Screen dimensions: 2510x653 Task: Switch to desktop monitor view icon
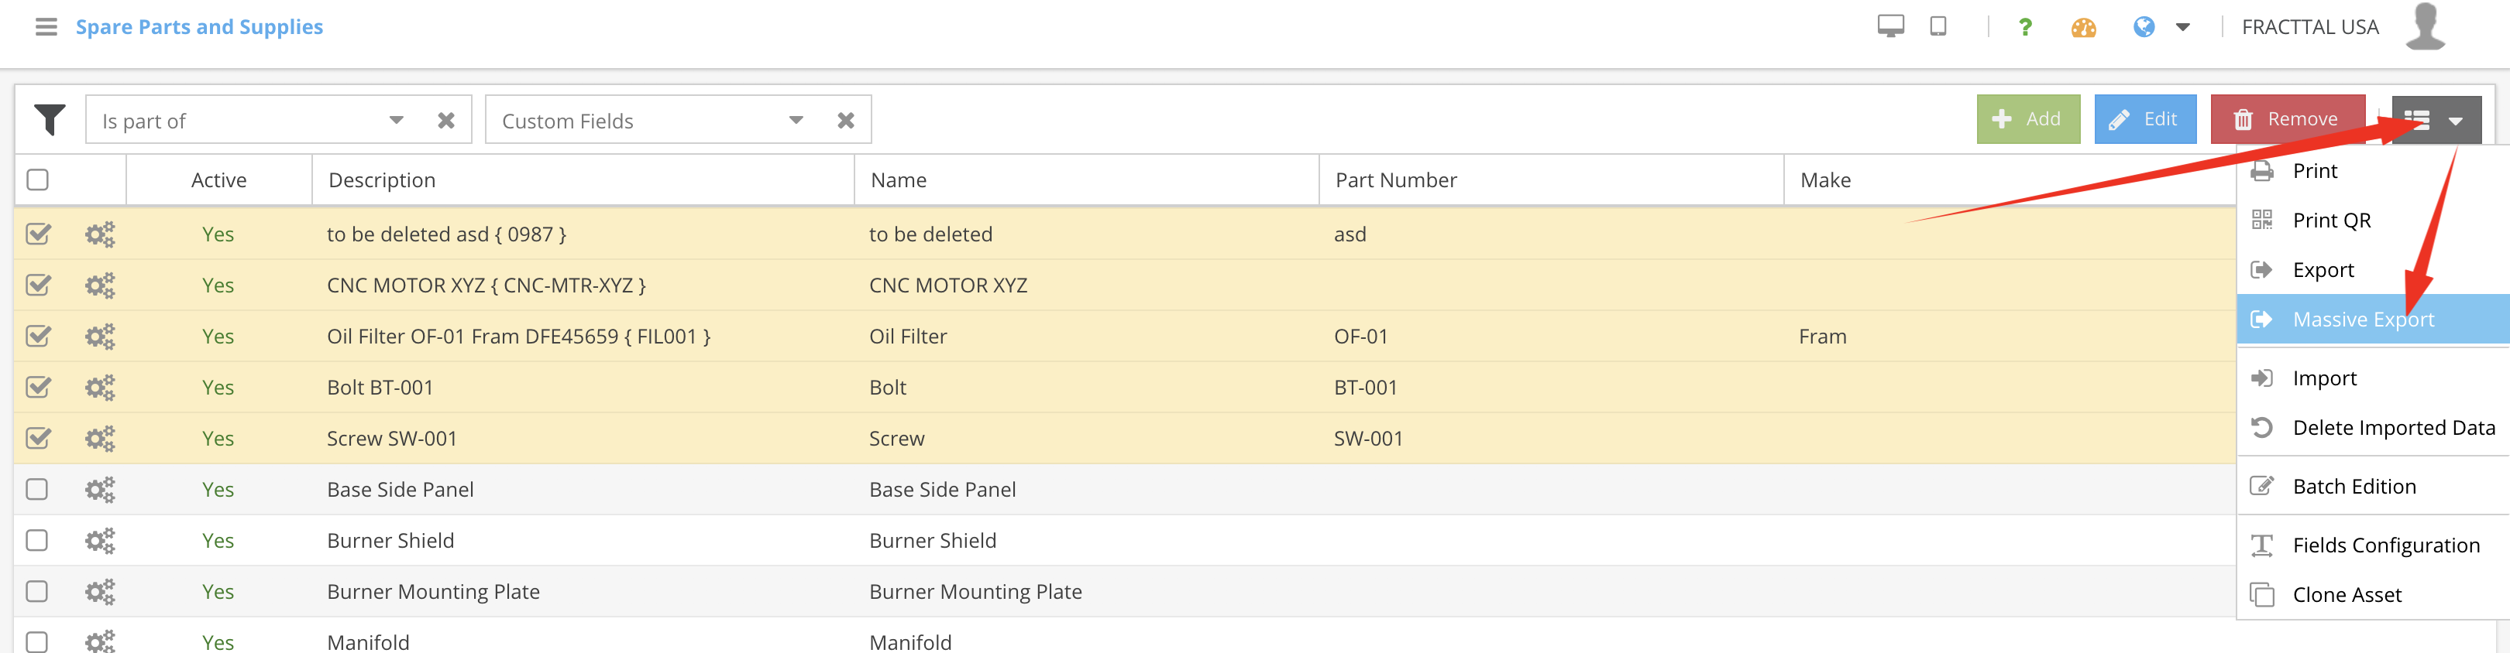(1890, 26)
